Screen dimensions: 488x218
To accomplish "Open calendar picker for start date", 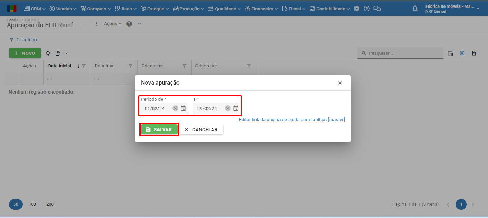I will 183,108.
